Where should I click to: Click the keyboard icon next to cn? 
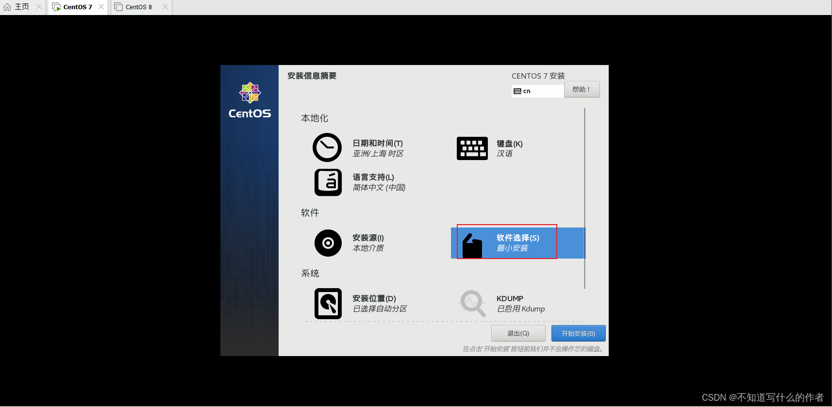[x=517, y=91]
